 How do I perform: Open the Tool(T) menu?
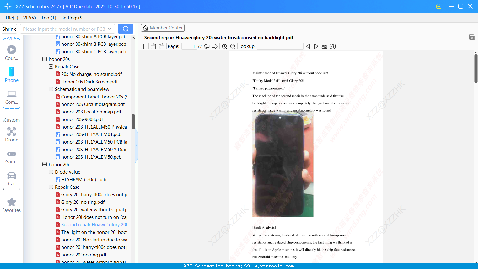pos(49,18)
